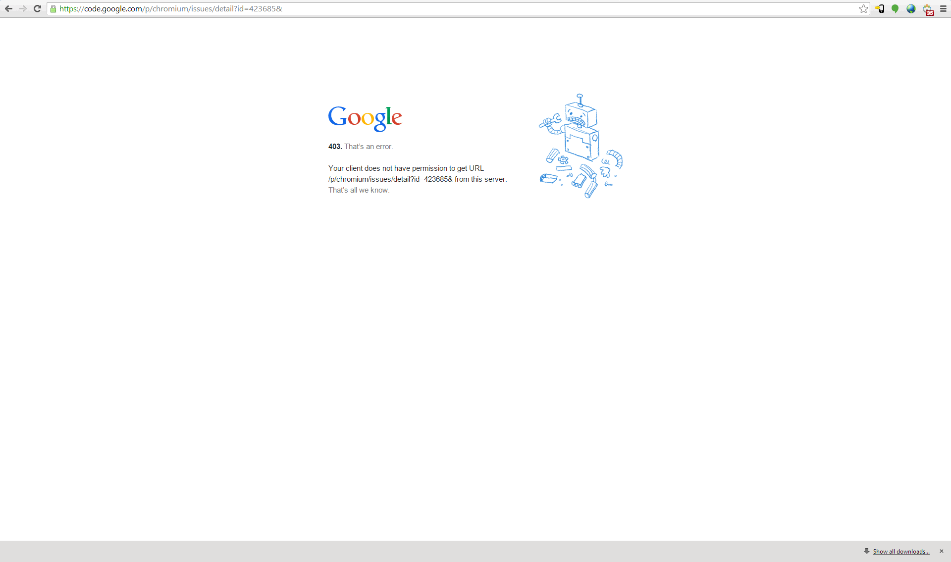Click the Google logo
Viewport: 951px width, 562px height.
click(x=365, y=118)
